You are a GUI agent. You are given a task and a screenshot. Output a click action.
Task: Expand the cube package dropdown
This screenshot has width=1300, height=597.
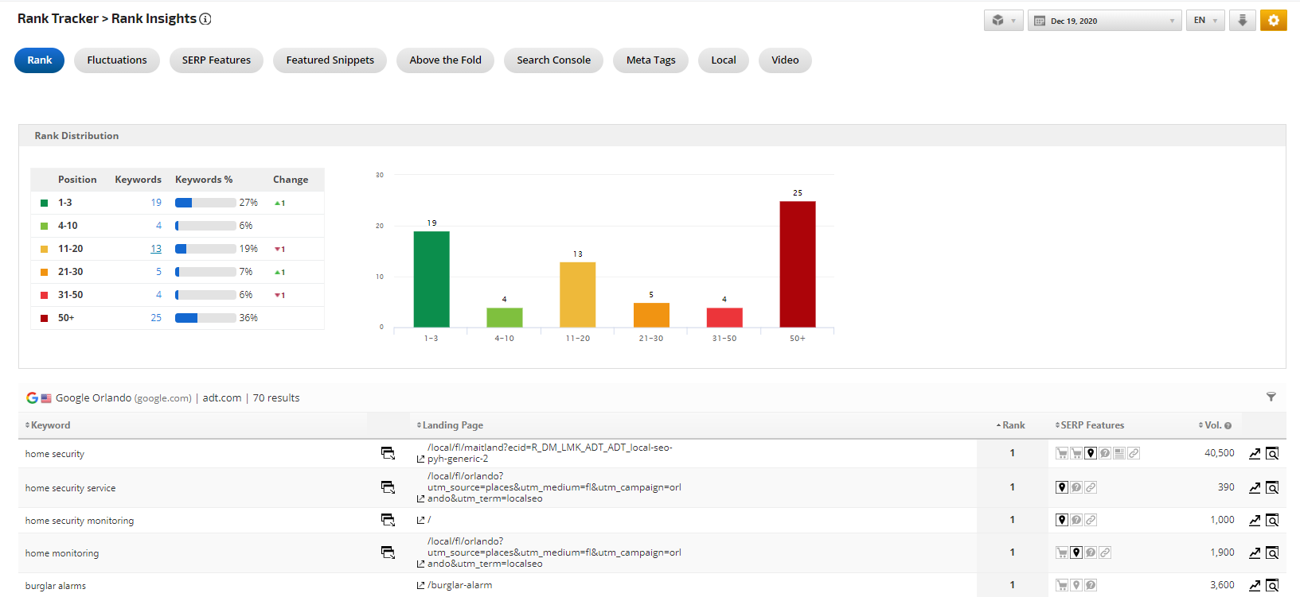1003,21
